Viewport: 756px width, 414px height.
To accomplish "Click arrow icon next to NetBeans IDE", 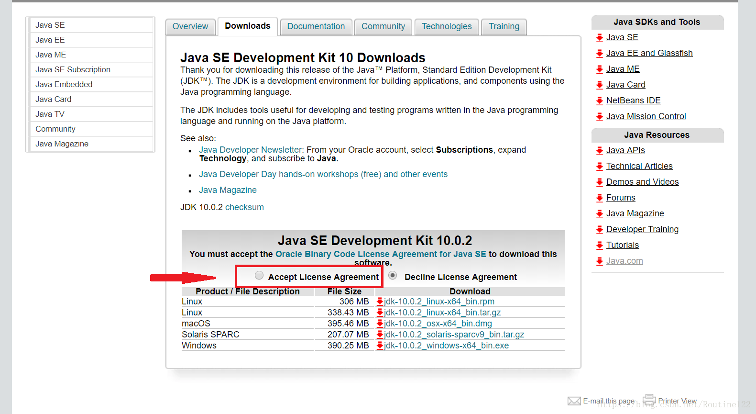I will [x=600, y=101].
